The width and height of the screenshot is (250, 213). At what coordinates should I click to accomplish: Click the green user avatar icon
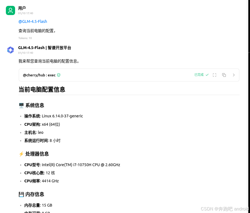coord(11,11)
